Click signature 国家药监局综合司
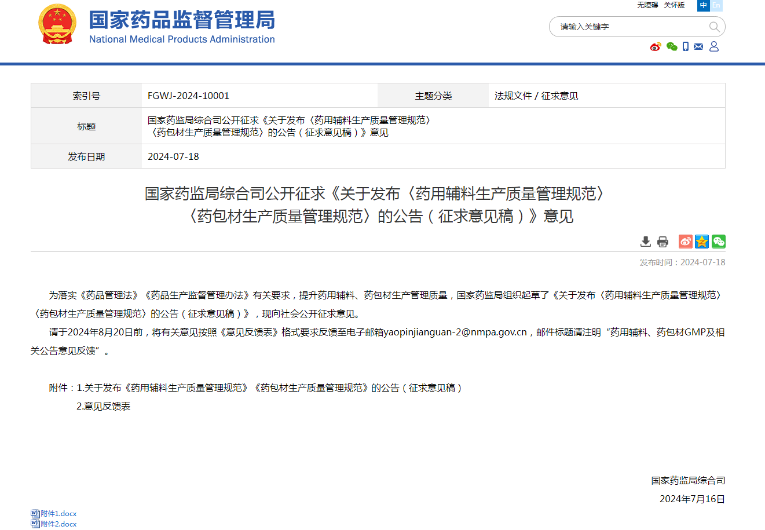Viewport: 765px width, 530px height. (x=688, y=481)
